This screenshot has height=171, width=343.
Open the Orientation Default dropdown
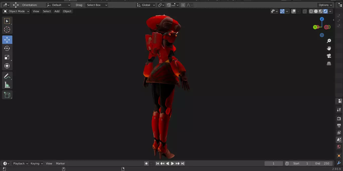(59, 5)
